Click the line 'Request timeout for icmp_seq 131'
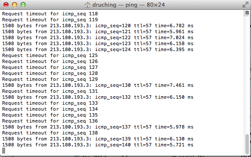Viewport: 251px width, 157px height. click(50, 91)
